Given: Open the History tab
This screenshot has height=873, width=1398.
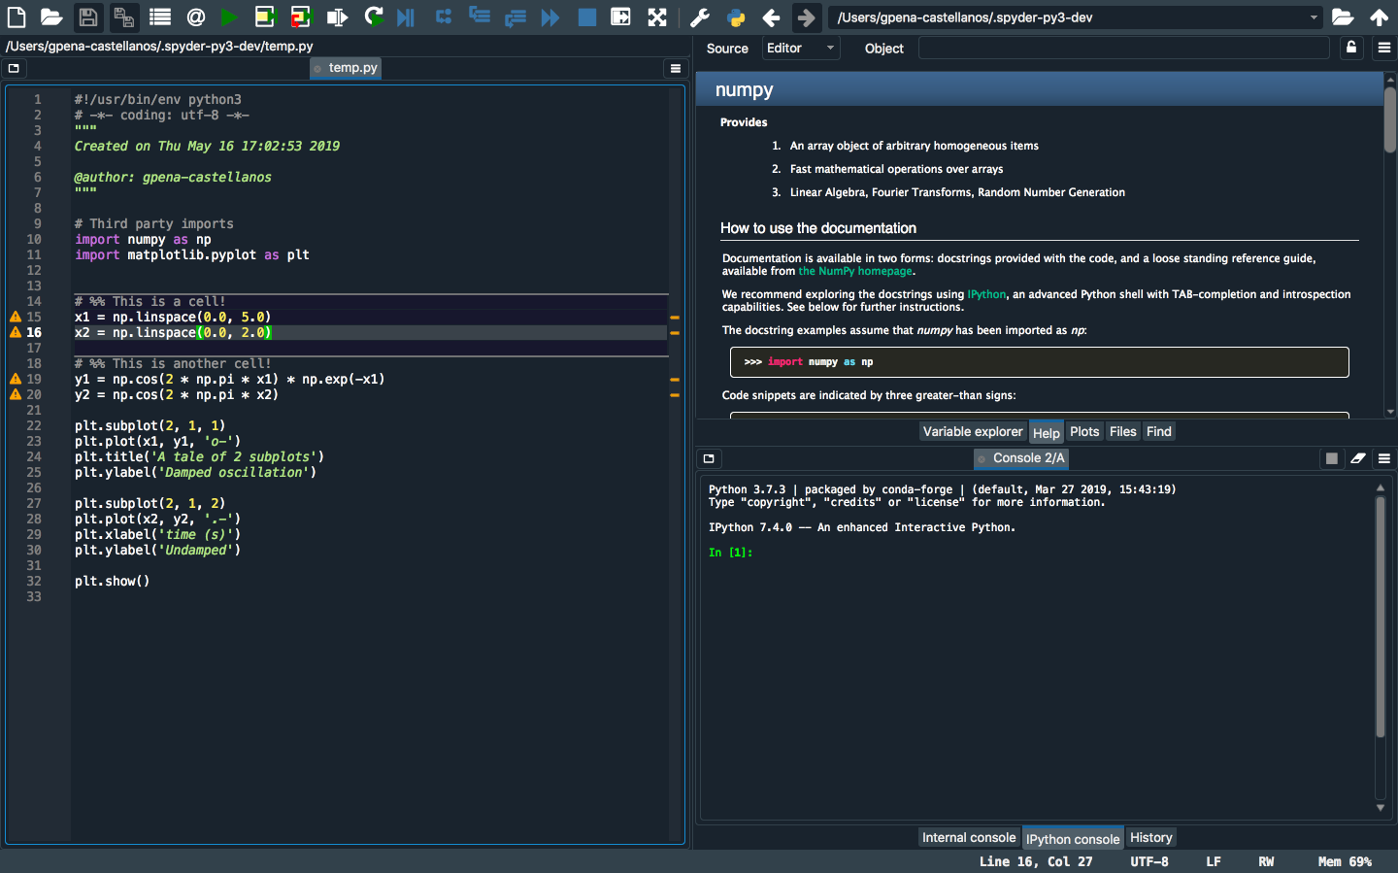Looking at the screenshot, I should pos(1150,837).
